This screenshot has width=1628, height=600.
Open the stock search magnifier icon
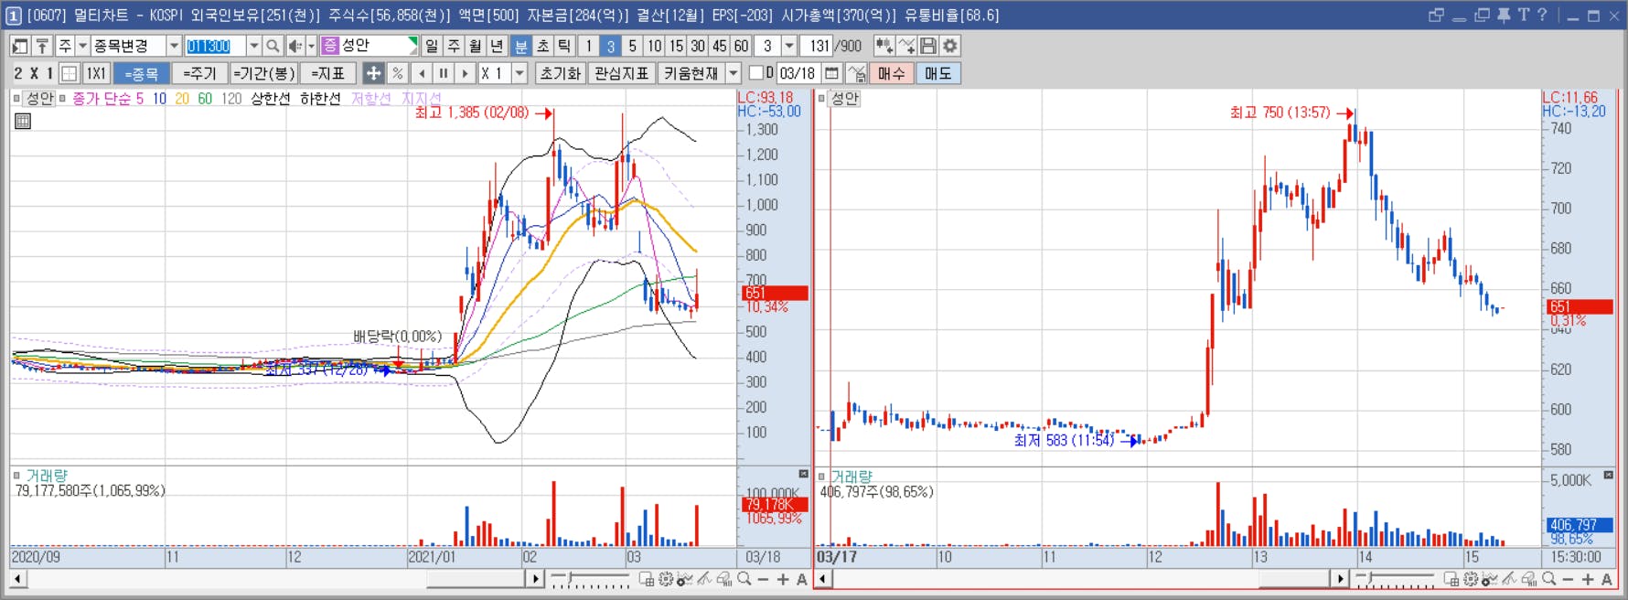point(272,46)
